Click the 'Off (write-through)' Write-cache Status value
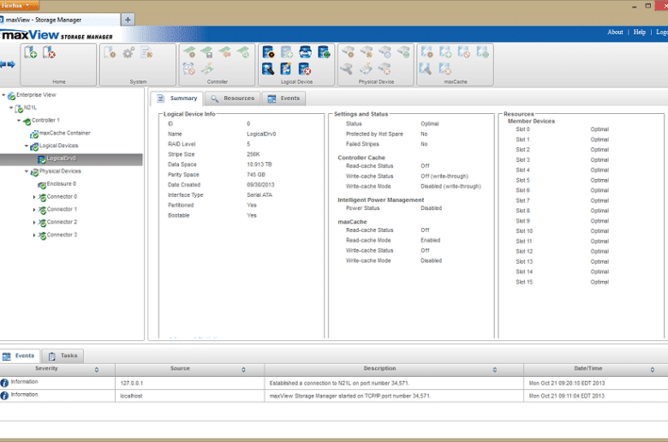The height and width of the screenshot is (442, 668). click(x=444, y=176)
